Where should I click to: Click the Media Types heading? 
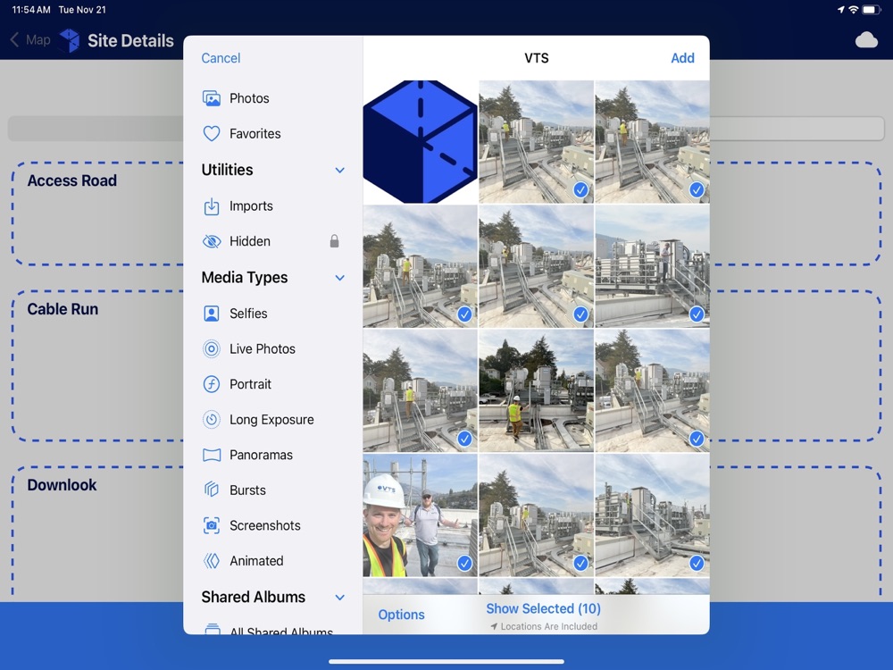click(245, 278)
